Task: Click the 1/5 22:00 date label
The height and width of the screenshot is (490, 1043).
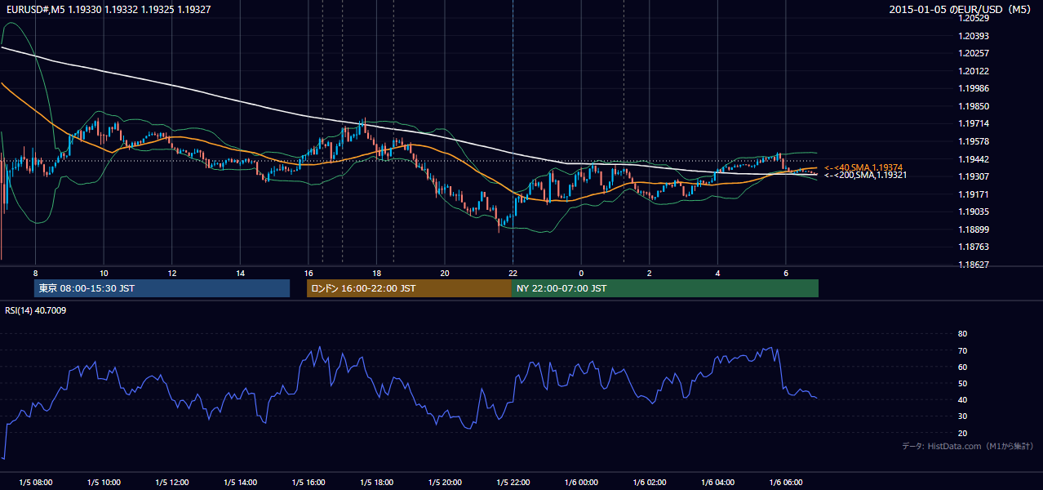Action: click(x=513, y=482)
